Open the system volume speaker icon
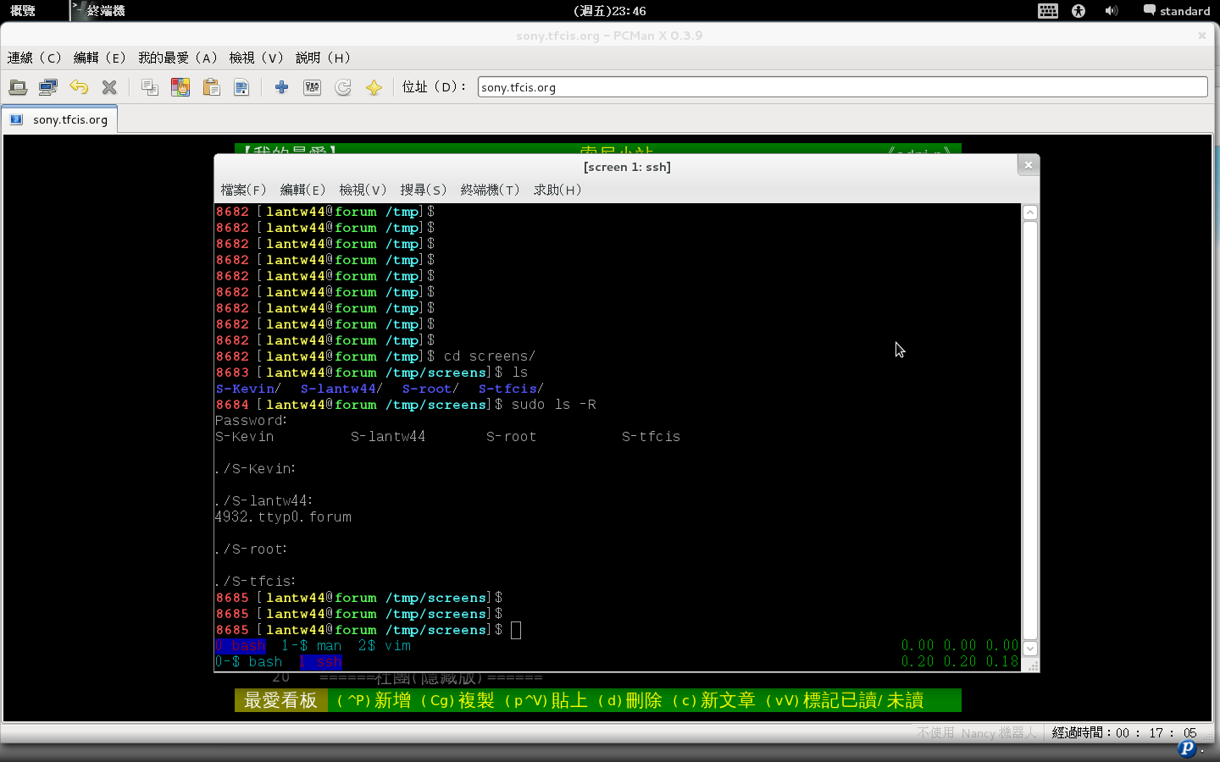 (1111, 11)
